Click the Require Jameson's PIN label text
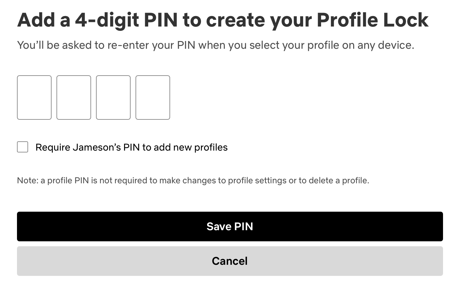The image size is (460, 295). coord(132,147)
